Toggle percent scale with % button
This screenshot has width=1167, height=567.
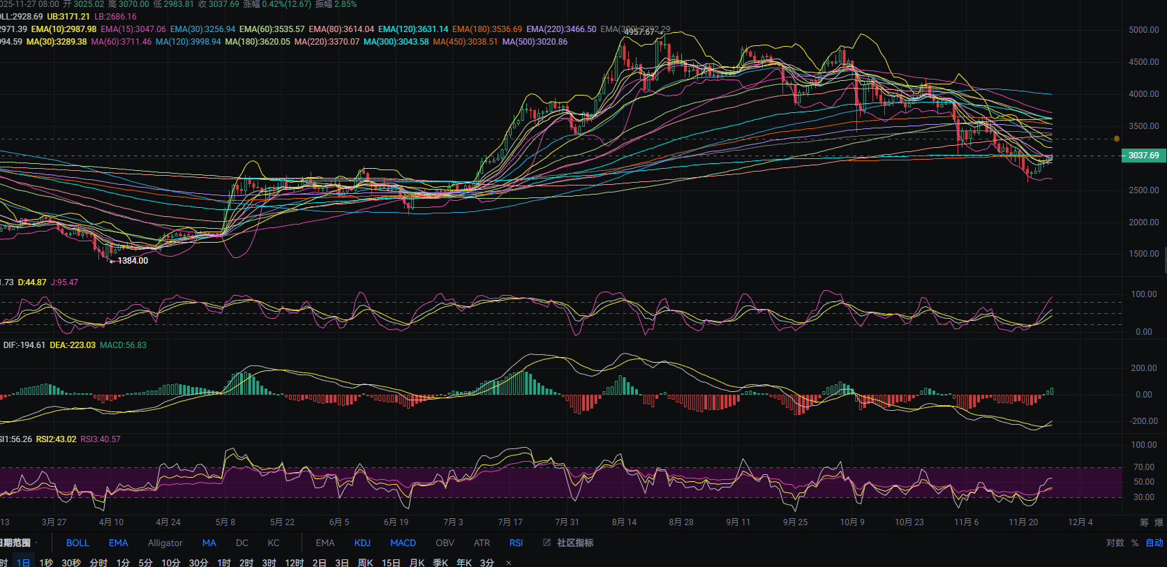[1135, 543]
